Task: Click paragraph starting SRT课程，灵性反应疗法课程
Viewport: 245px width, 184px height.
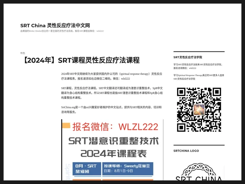Action: click(x=112, y=93)
